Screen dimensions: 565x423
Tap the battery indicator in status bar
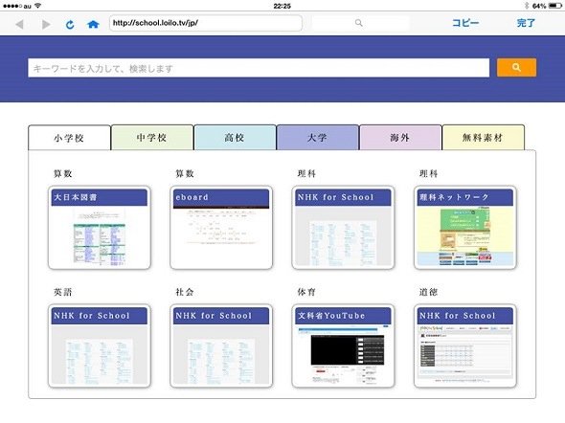click(x=554, y=6)
